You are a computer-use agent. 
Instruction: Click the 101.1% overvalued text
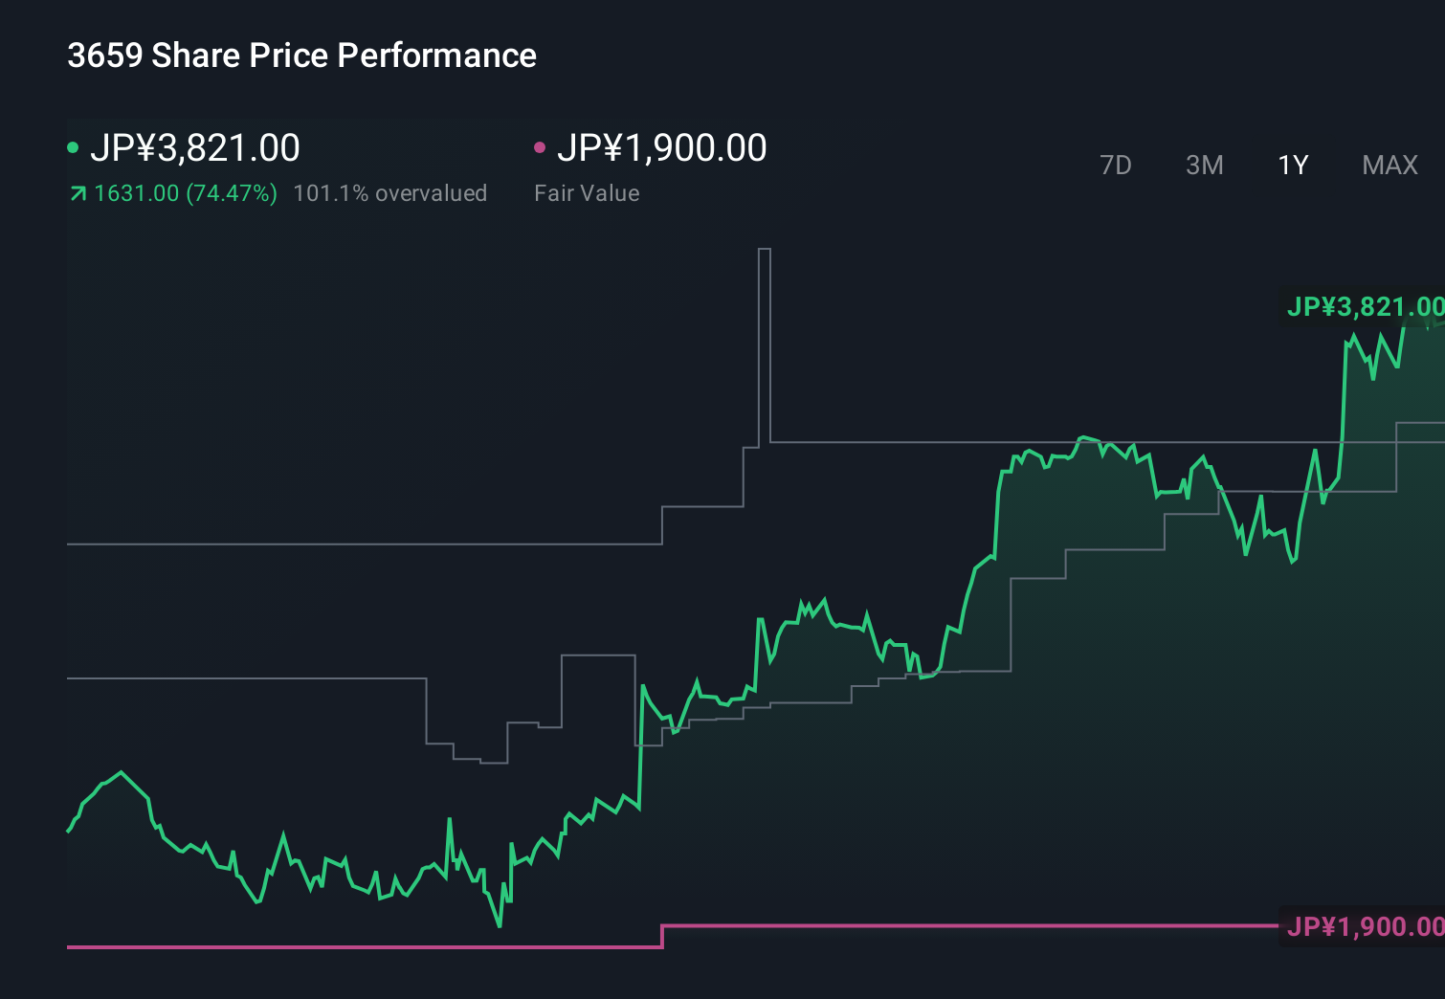pos(391,193)
